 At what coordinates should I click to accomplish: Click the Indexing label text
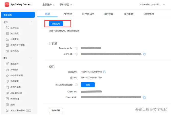tap(15, 99)
